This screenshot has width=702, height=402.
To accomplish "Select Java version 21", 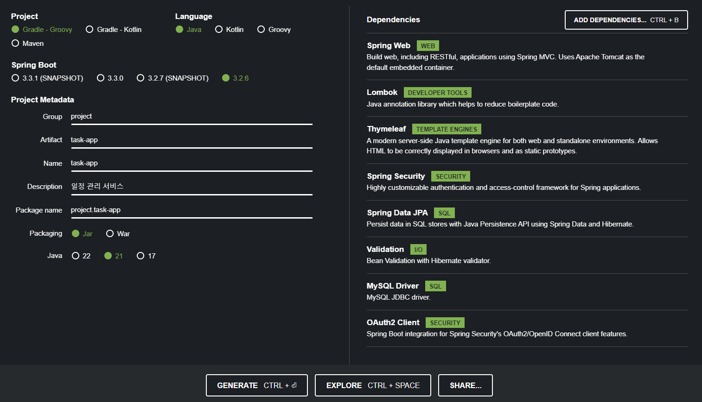I will (114, 256).
